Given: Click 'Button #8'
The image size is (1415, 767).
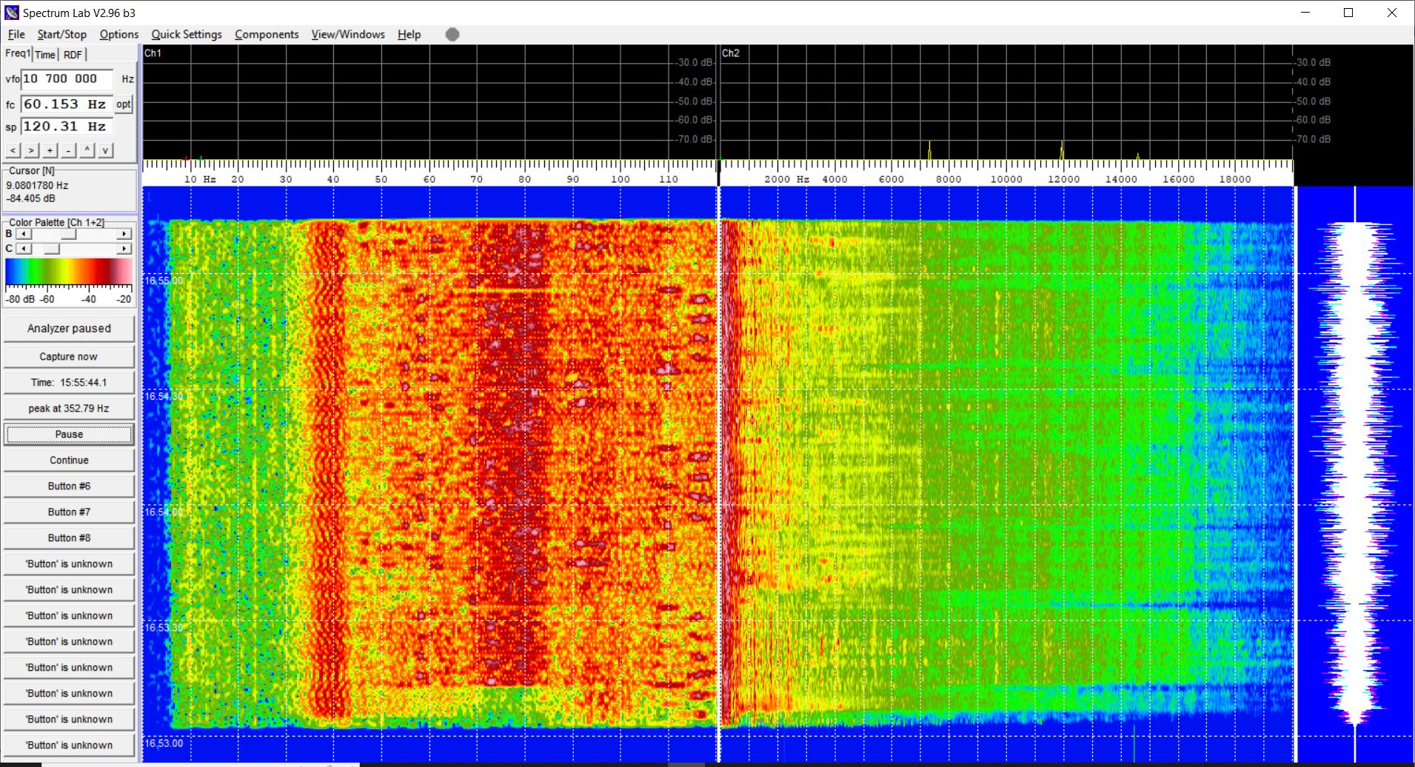Looking at the screenshot, I should [x=69, y=538].
